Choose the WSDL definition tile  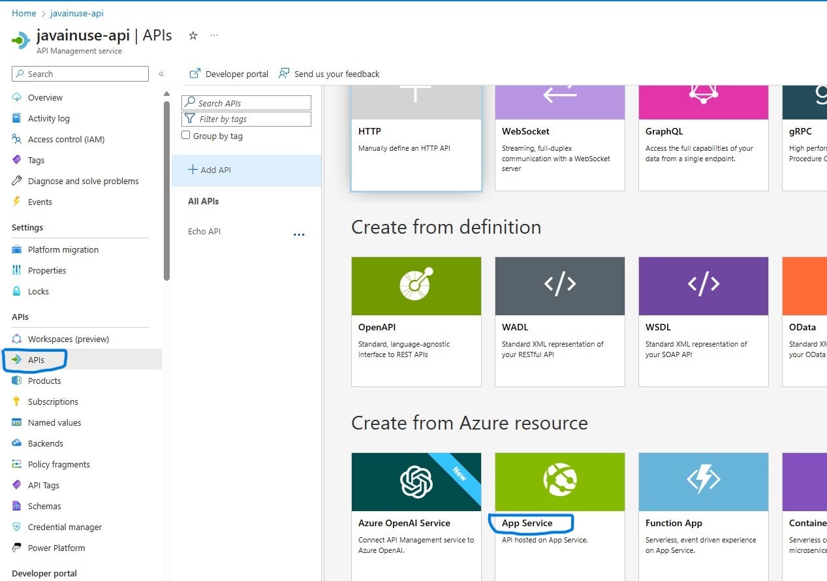coord(704,321)
